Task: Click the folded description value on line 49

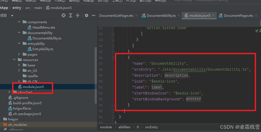Action: [176, 75]
